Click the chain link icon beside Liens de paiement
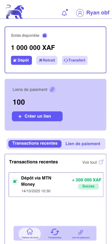The height and width of the screenshot is (244, 112). click(52, 90)
